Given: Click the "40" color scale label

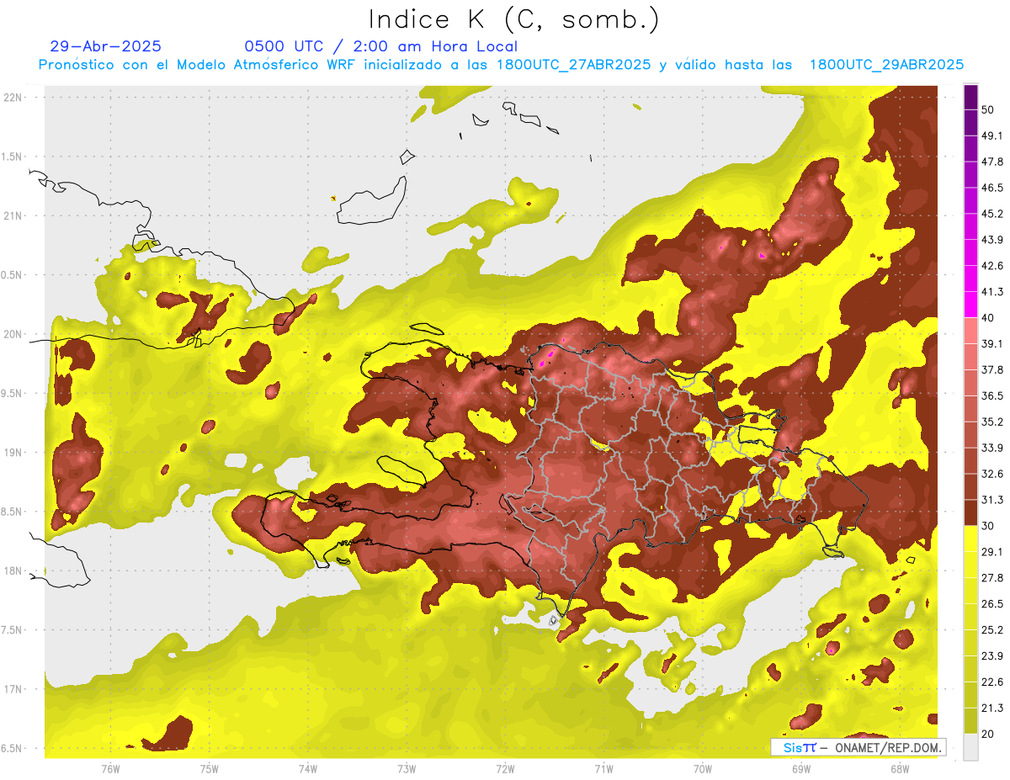Looking at the screenshot, I should coord(988,317).
